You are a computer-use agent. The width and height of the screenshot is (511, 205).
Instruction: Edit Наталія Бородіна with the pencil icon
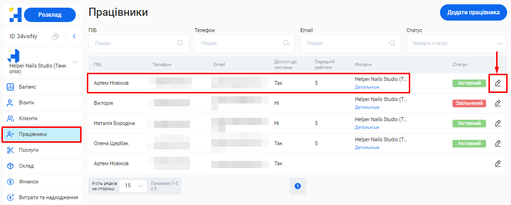(x=498, y=123)
